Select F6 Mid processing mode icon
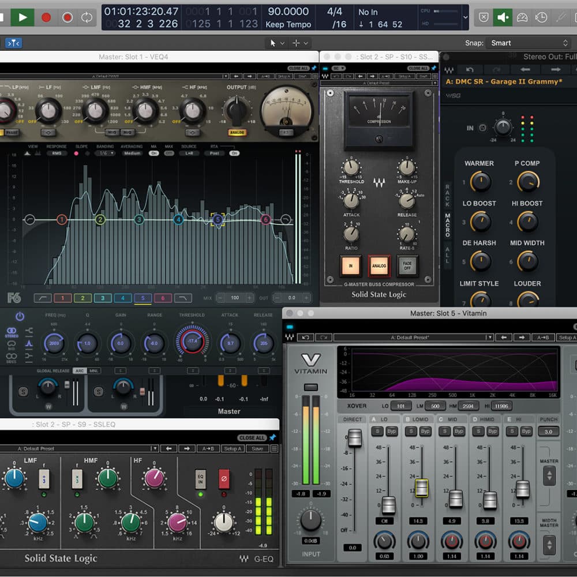577x577 pixels. click(12, 344)
